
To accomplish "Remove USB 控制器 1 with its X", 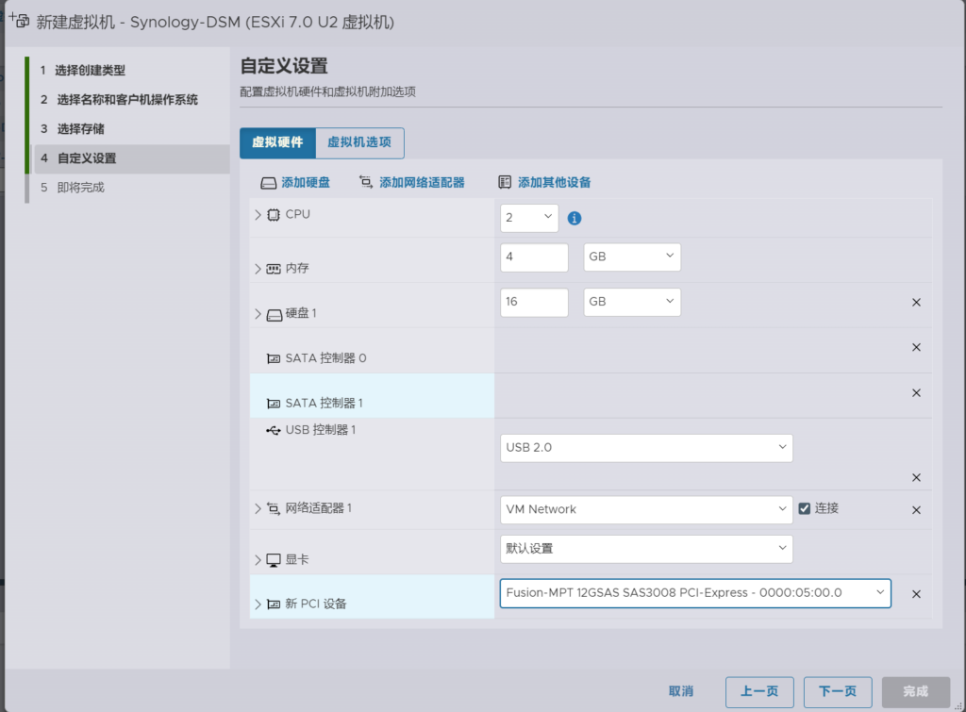I will pos(916,477).
